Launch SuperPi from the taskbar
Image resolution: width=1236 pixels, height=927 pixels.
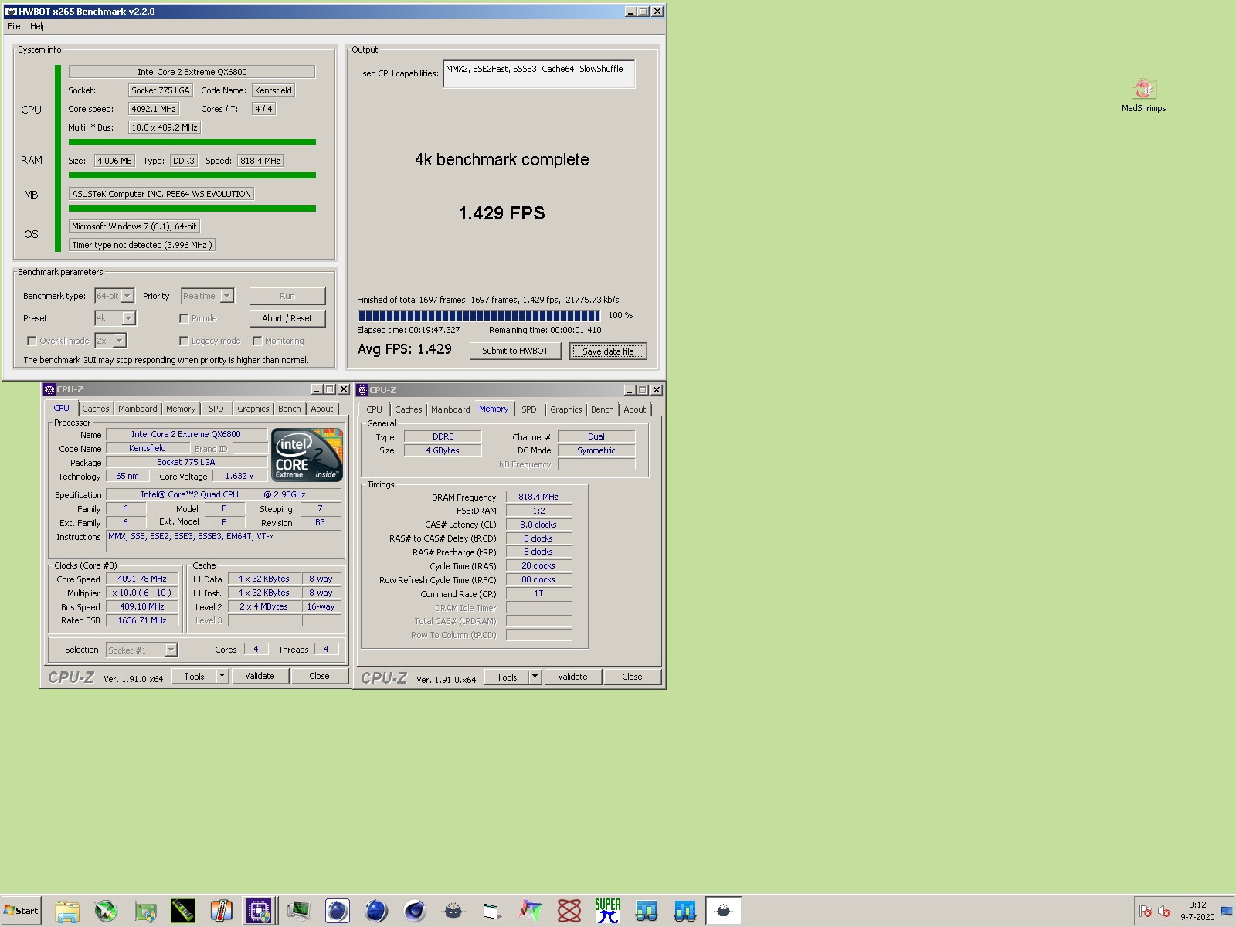(x=608, y=911)
